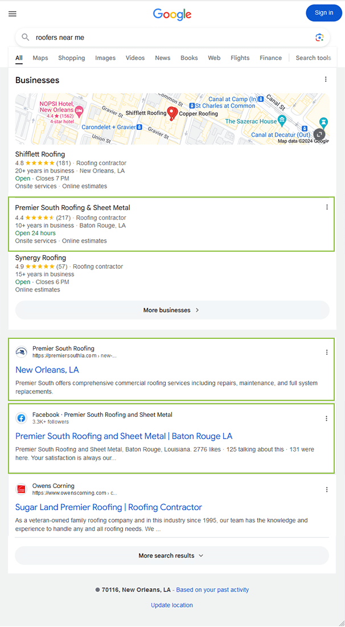Click the red Shifflett Roofing map pin
Screen dimensions: 345x627
(x=170, y=112)
